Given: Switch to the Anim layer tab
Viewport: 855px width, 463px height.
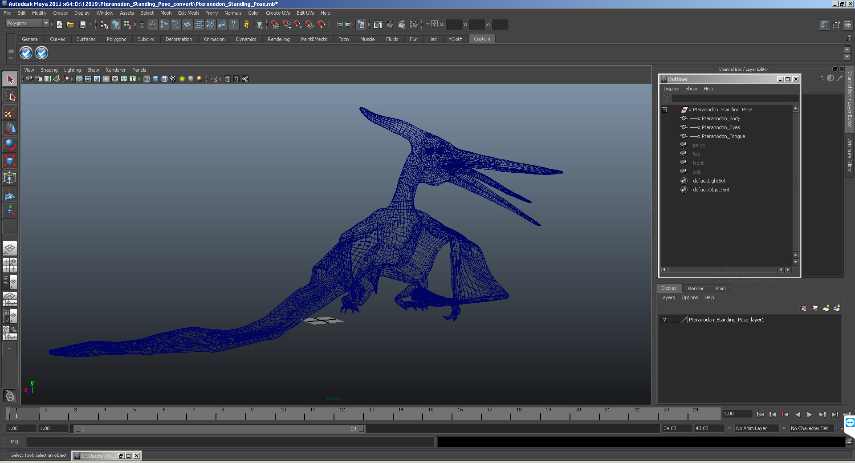Looking at the screenshot, I should click(x=720, y=288).
